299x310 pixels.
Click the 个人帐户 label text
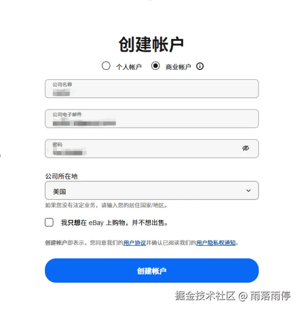(128, 67)
